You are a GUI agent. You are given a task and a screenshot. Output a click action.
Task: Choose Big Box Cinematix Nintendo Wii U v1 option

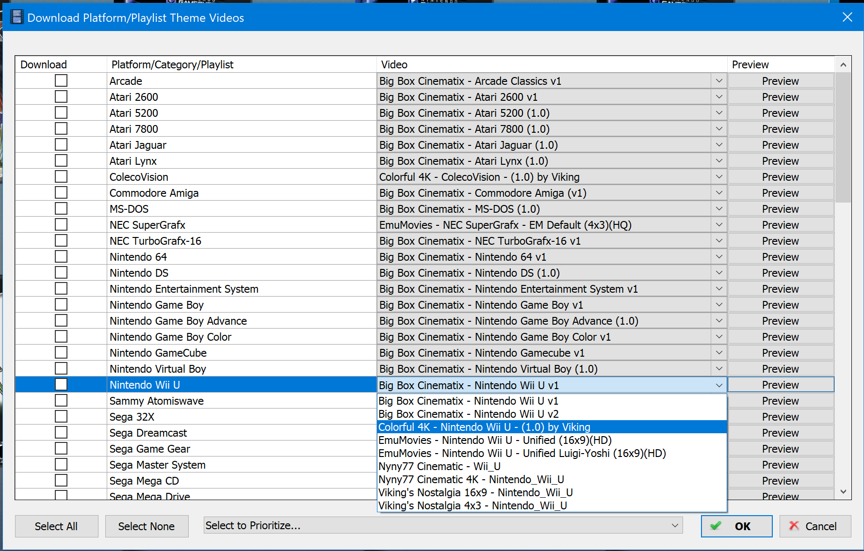552,401
